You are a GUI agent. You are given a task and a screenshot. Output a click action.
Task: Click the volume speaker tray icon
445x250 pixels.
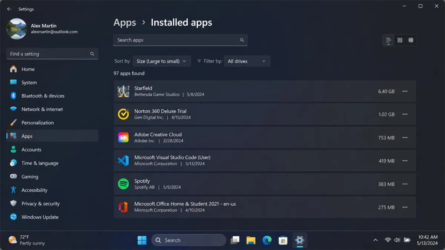point(397,240)
